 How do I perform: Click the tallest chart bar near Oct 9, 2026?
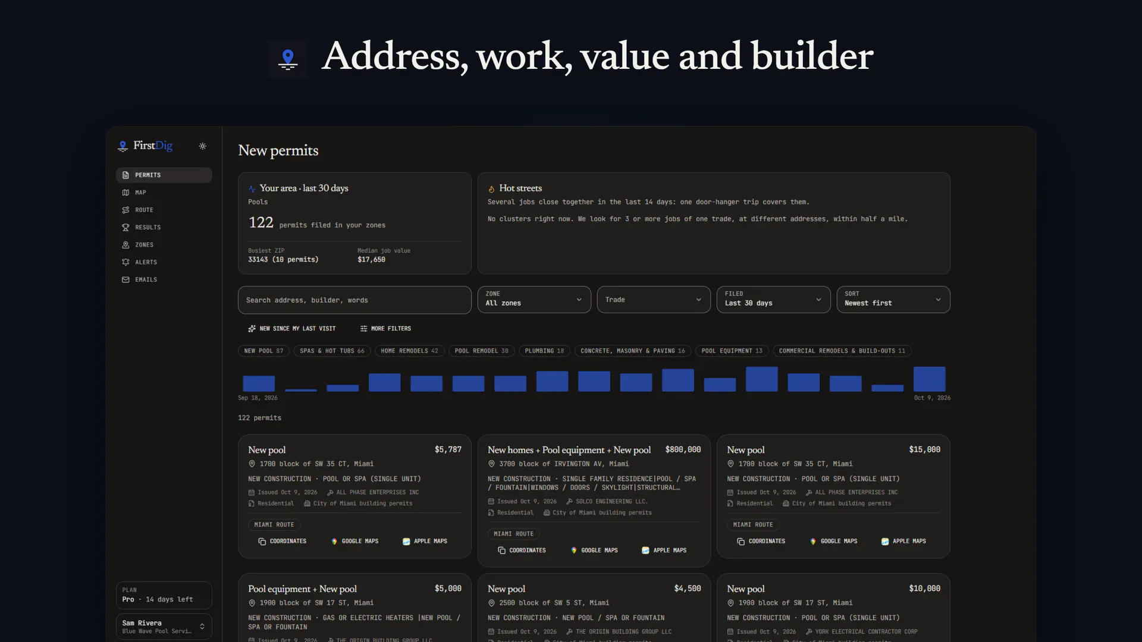(929, 379)
